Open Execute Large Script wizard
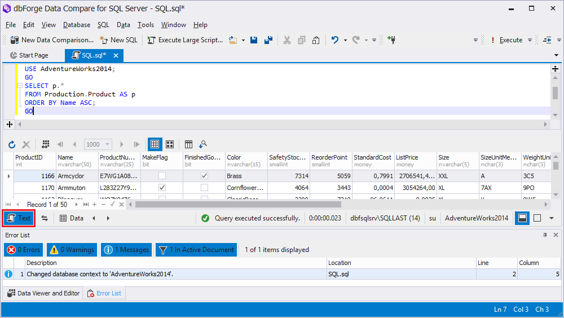The image size is (564, 318). click(x=185, y=40)
